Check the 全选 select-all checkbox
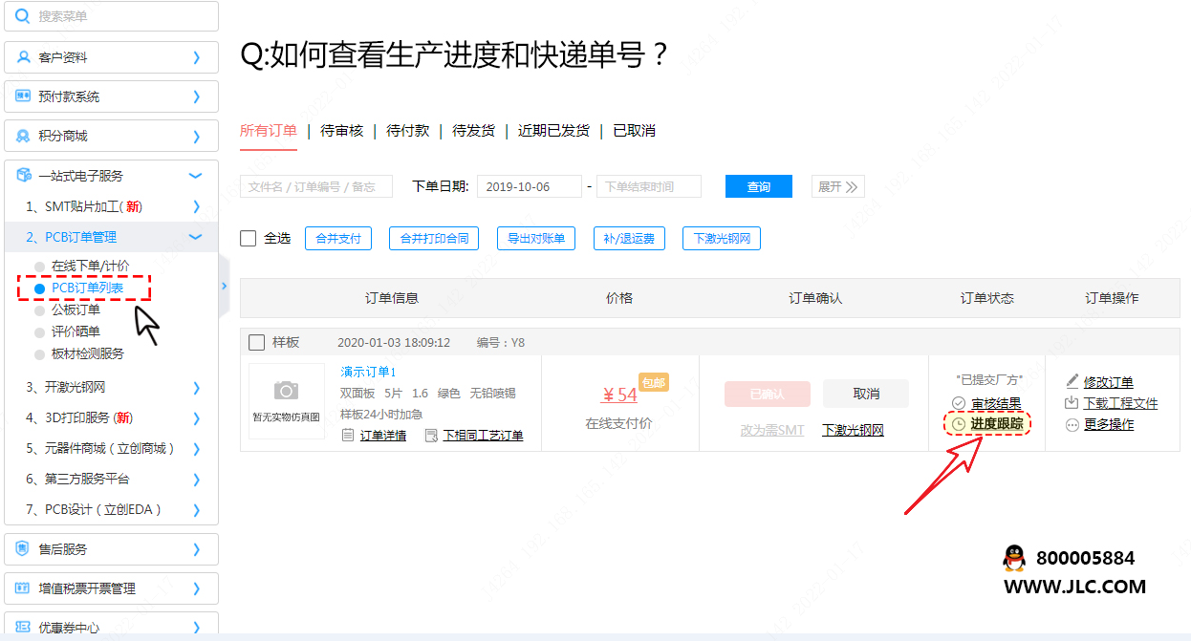The image size is (1191, 641). [249, 239]
